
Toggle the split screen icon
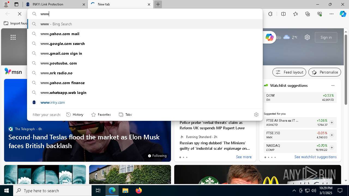click(283, 14)
